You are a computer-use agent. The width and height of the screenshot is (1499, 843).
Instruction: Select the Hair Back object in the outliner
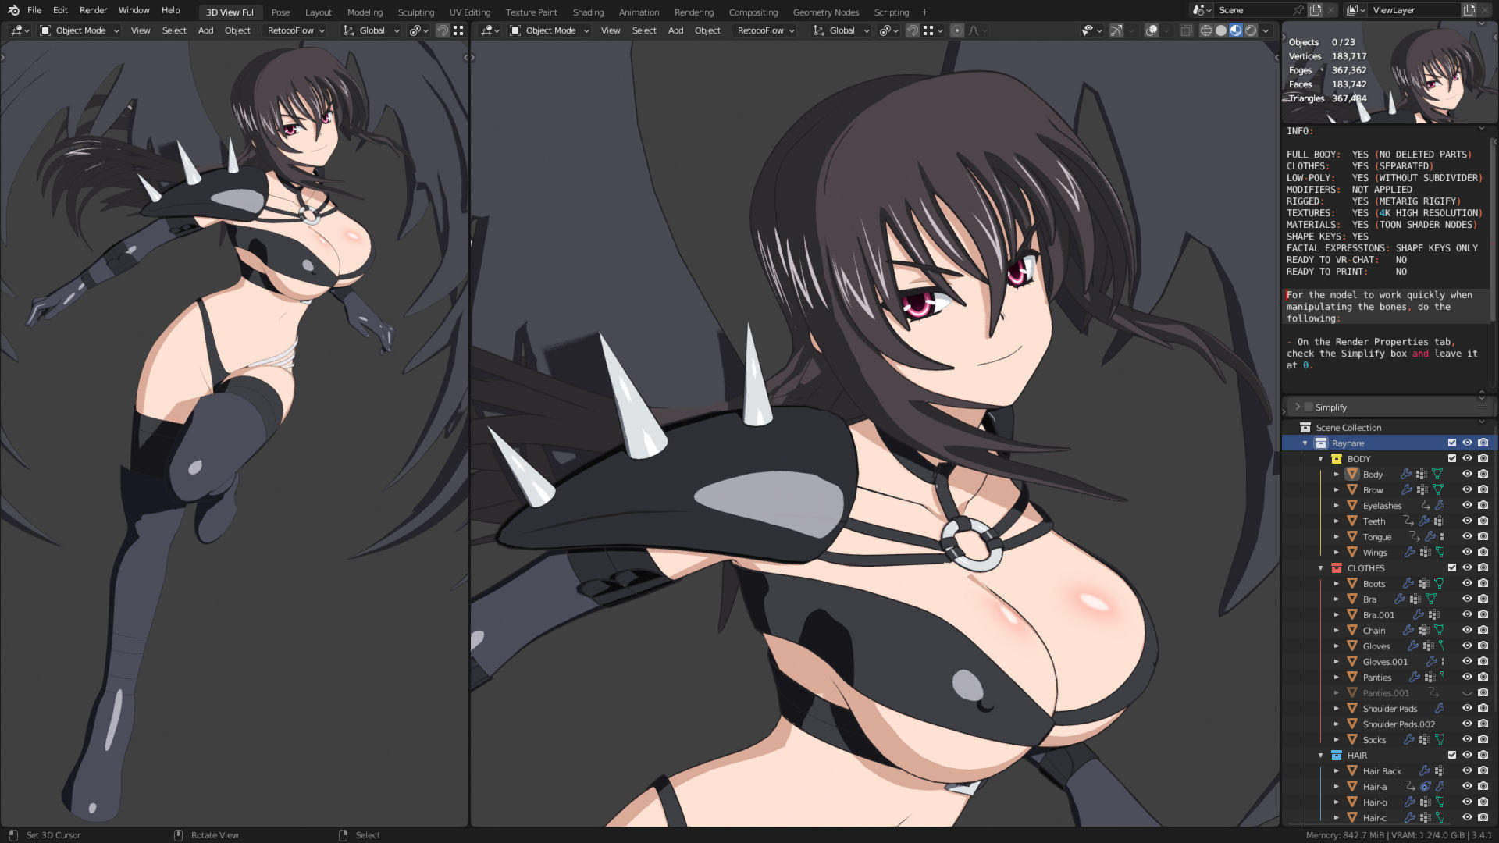[x=1382, y=771]
